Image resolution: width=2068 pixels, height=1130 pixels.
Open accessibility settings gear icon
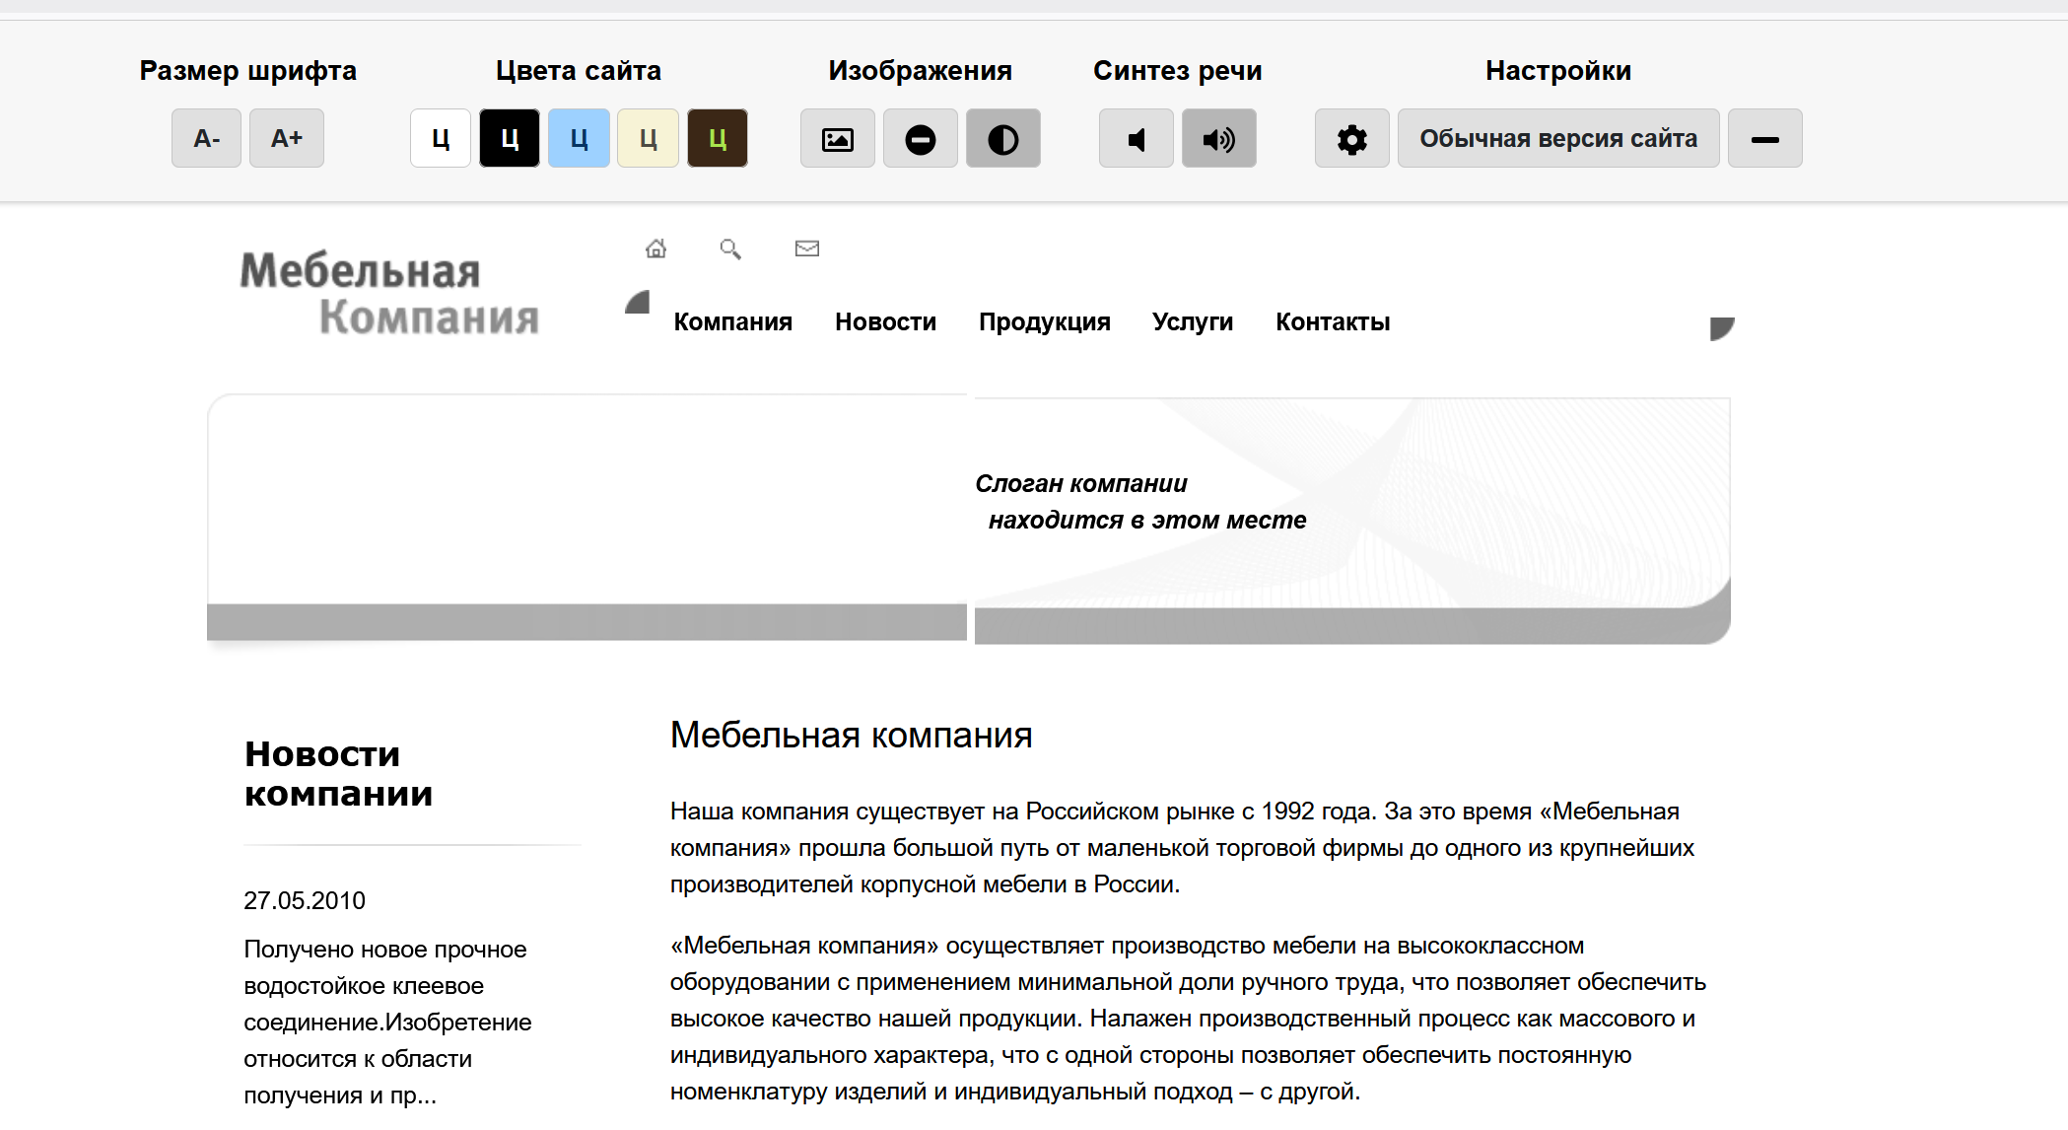(1351, 139)
